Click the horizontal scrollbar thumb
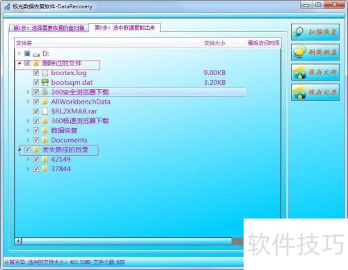The height and width of the screenshot is (270, 348). click(127, 241)
